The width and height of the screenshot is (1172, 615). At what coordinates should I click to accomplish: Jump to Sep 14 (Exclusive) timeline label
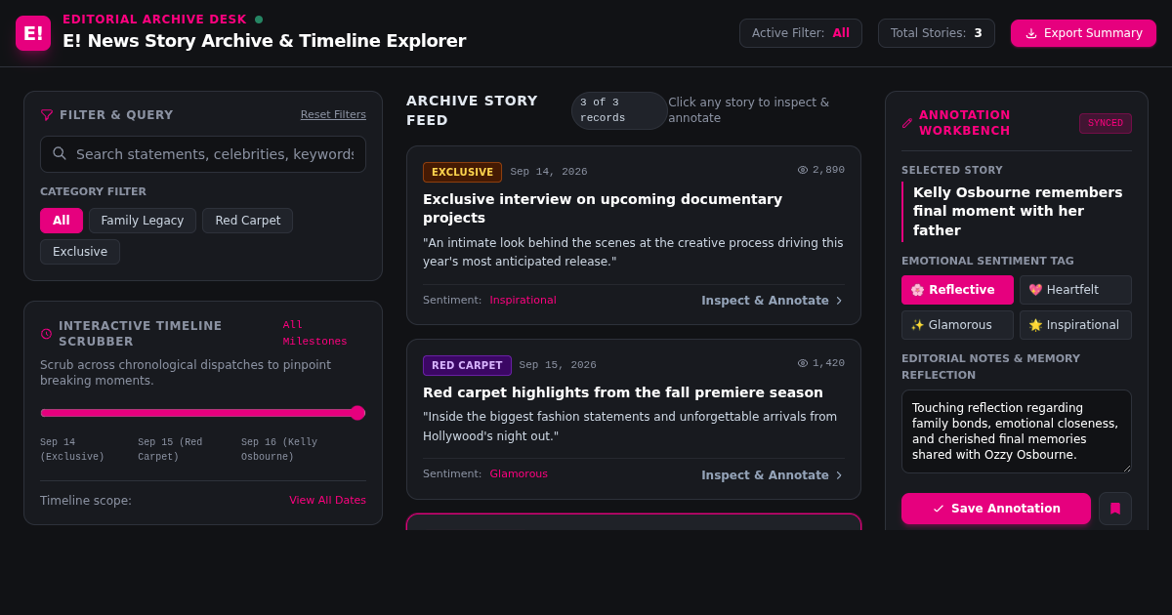(x=72, y=449)
